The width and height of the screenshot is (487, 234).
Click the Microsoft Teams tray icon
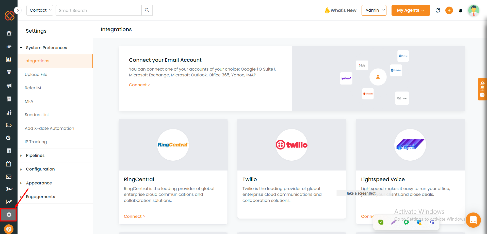click(x=432, y=222)
